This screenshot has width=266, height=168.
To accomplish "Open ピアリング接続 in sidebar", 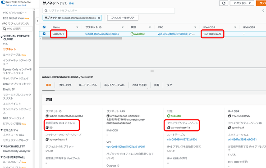I will pos(12,123).
